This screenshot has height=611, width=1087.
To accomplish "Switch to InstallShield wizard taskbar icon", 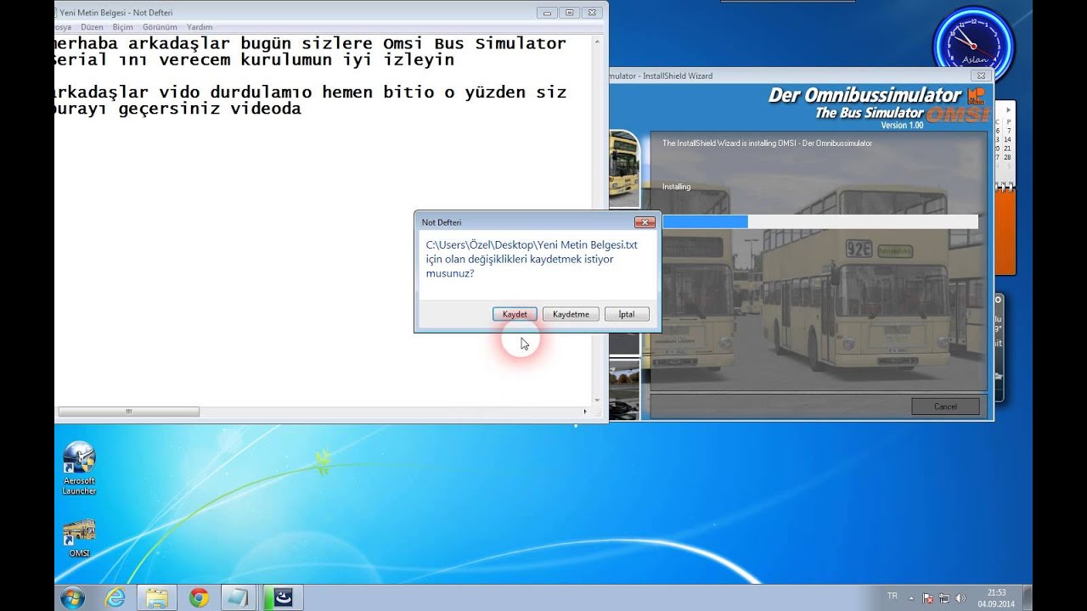I will point(281,598).
